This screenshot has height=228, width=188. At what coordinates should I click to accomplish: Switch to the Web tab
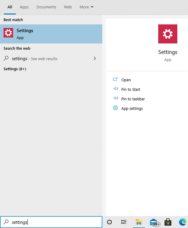click(68, 7)
